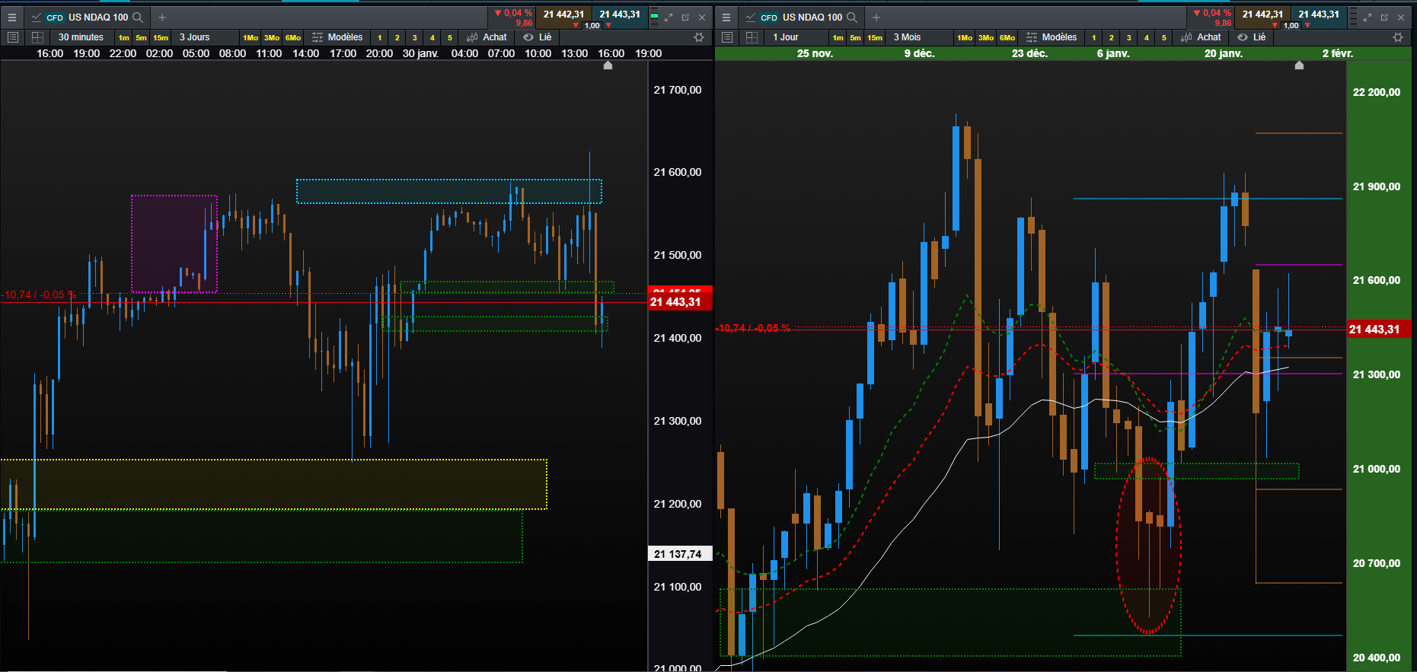Click the 30 janv. date on left time axis

point(420,53)
